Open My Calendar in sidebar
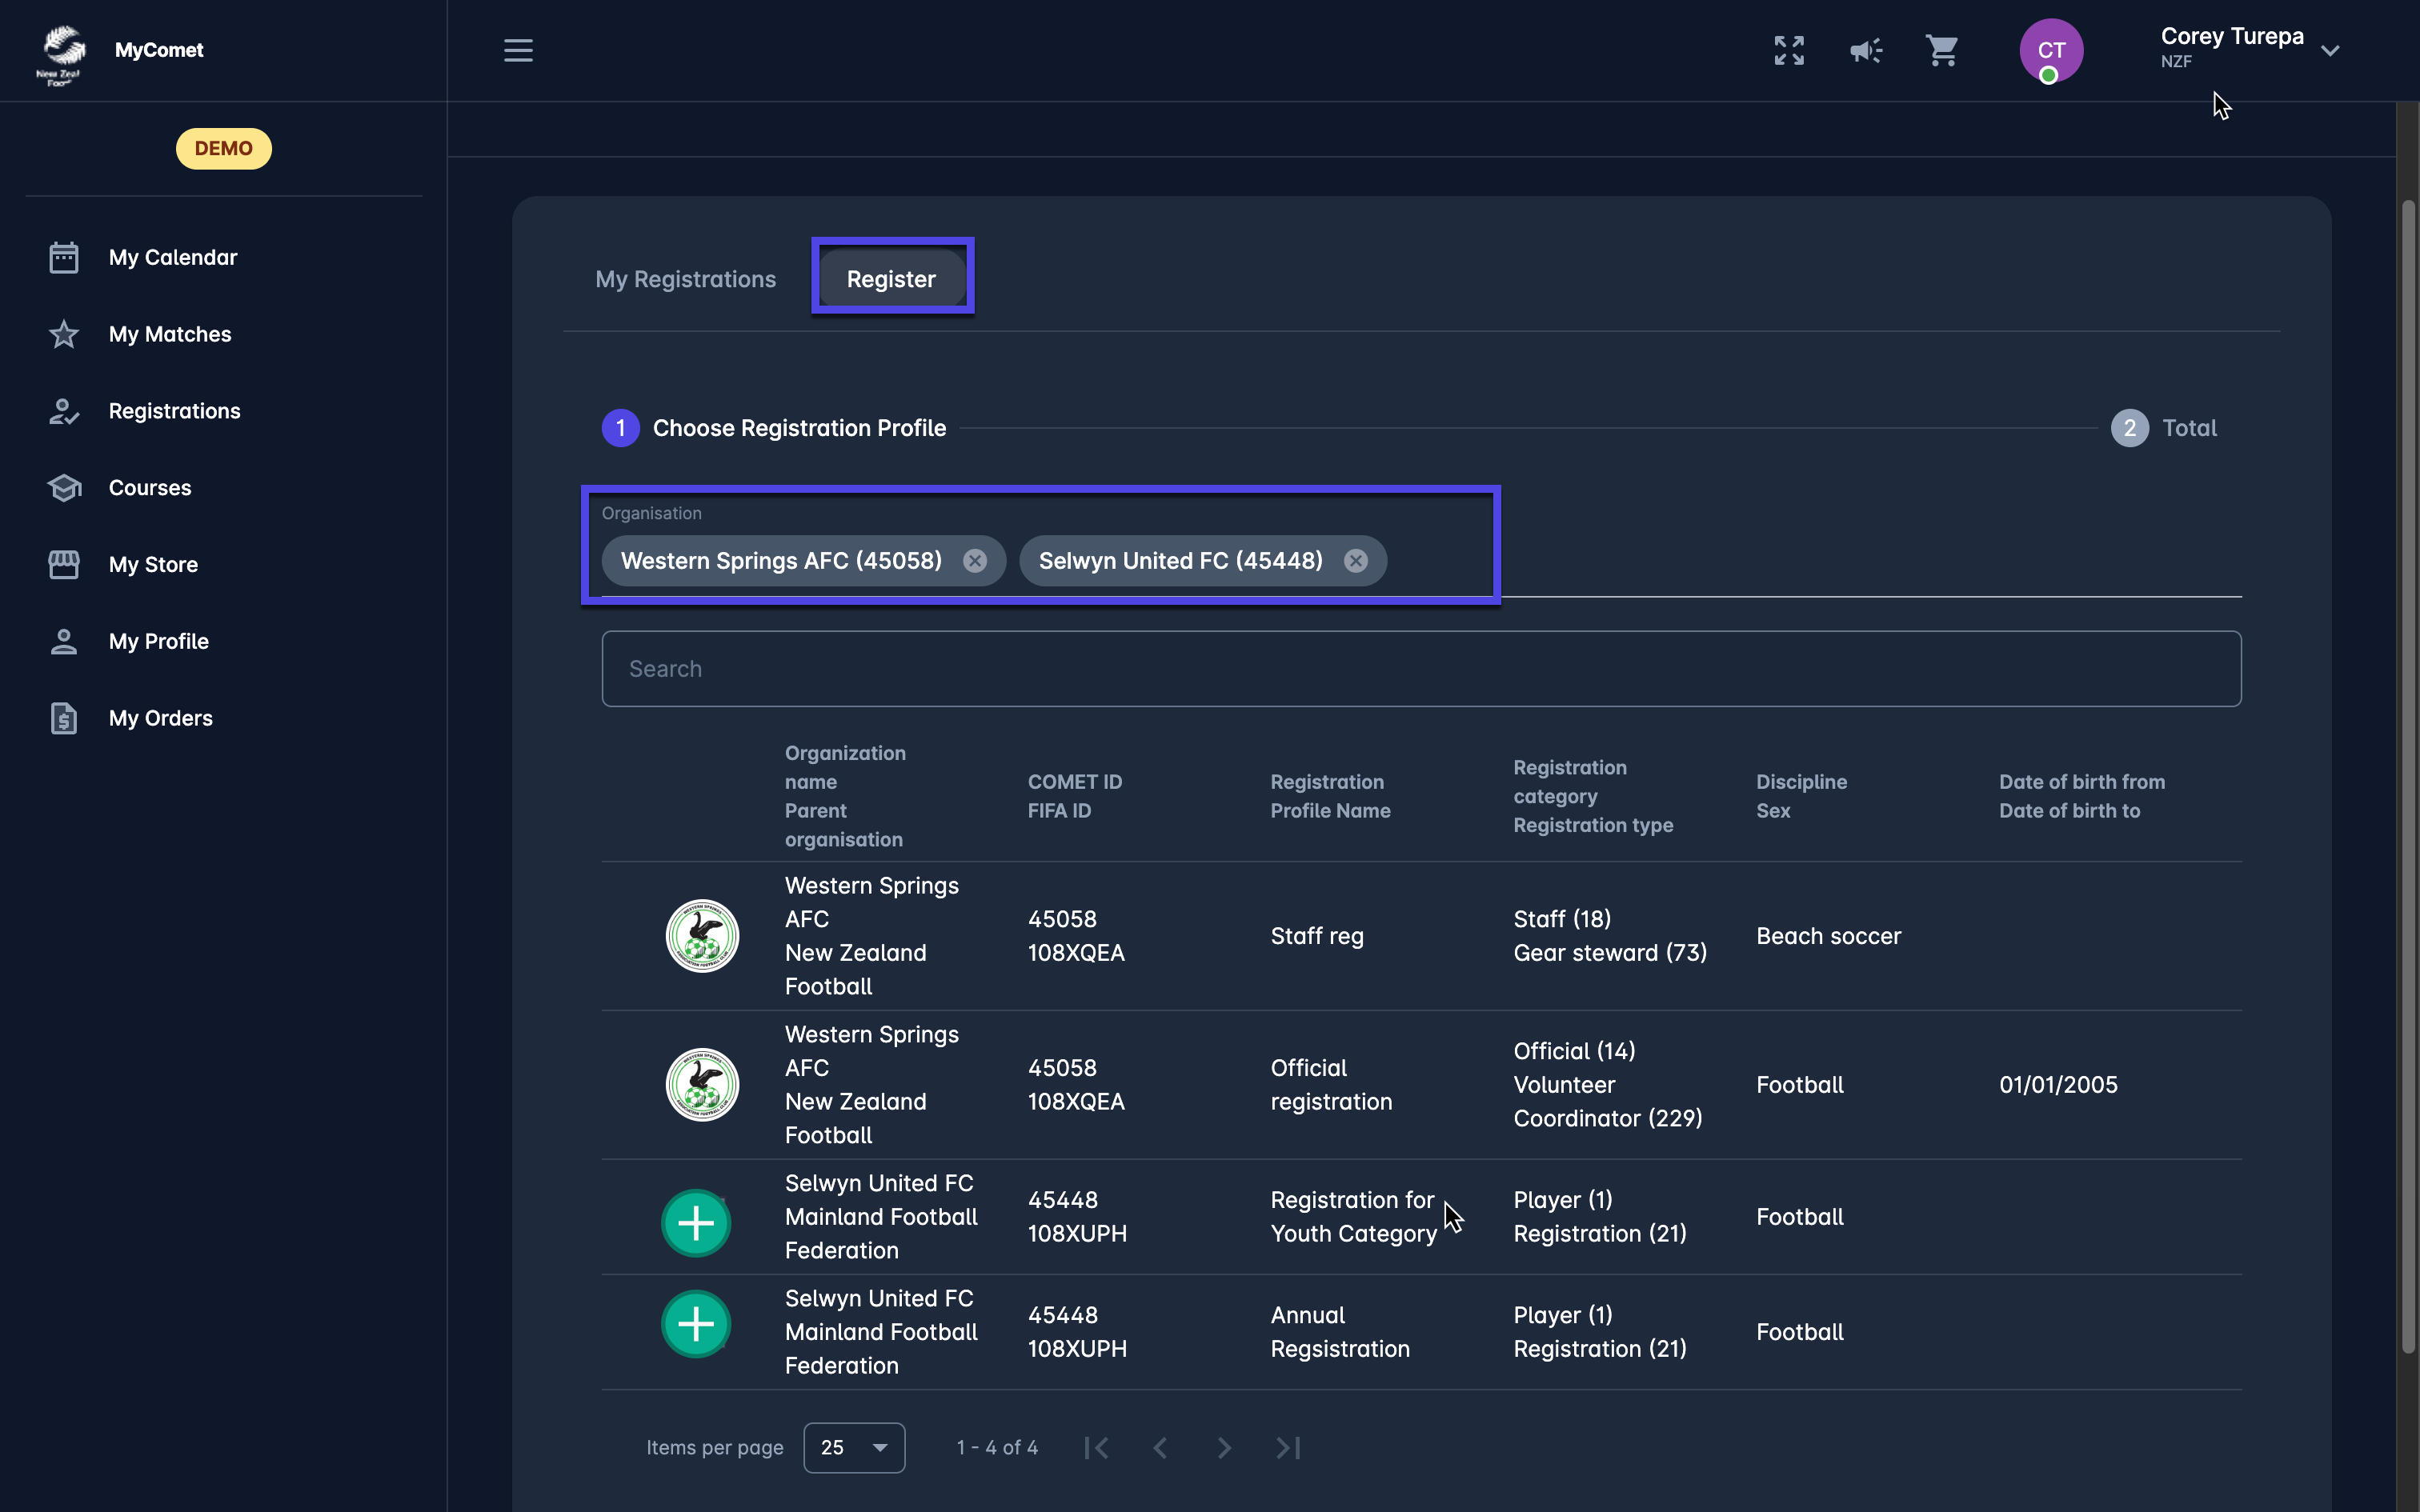 click(x=172, y=257)
